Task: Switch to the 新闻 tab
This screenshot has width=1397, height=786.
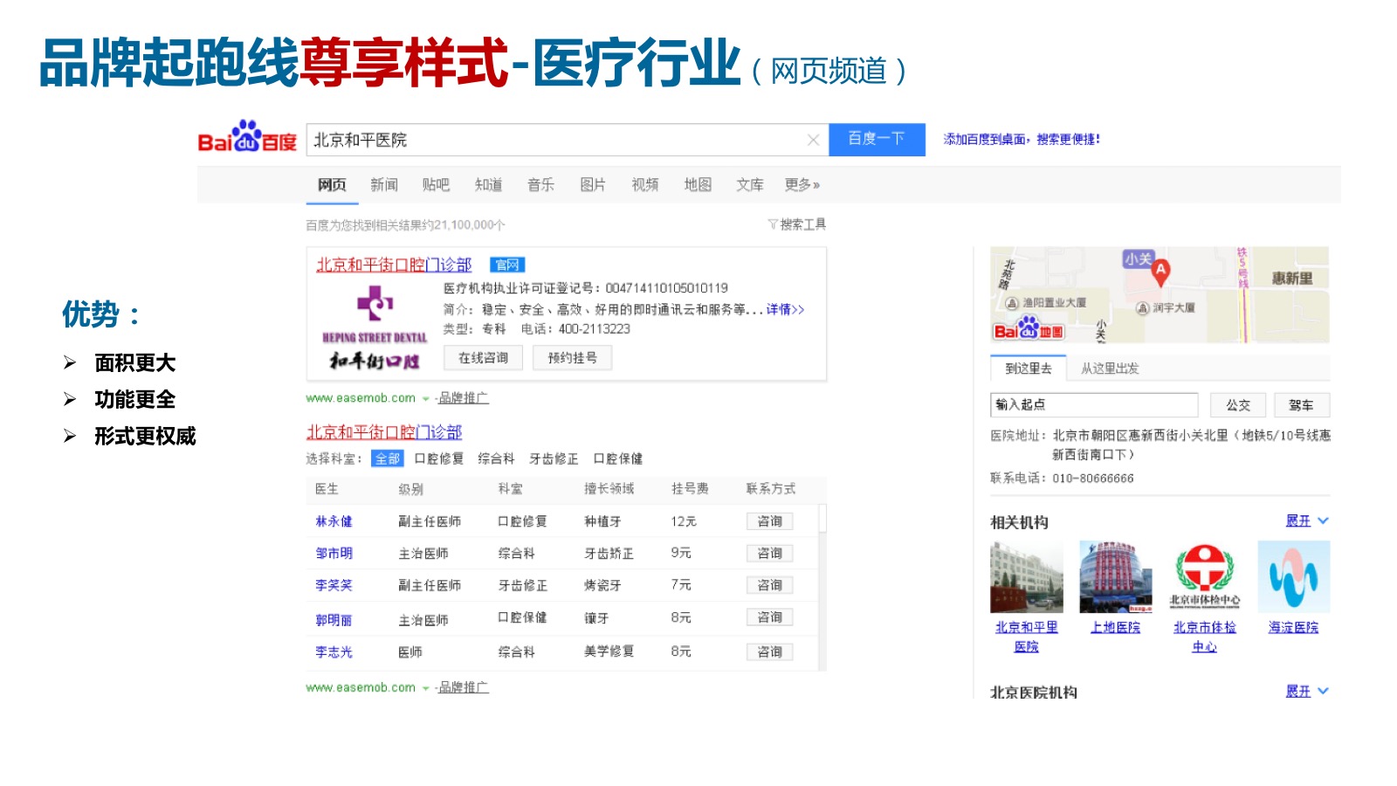Action: (x=384, y=184)
